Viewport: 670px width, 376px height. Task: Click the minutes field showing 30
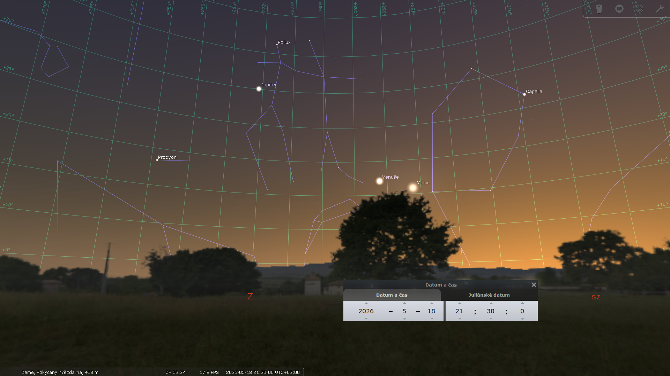[491, 311]
